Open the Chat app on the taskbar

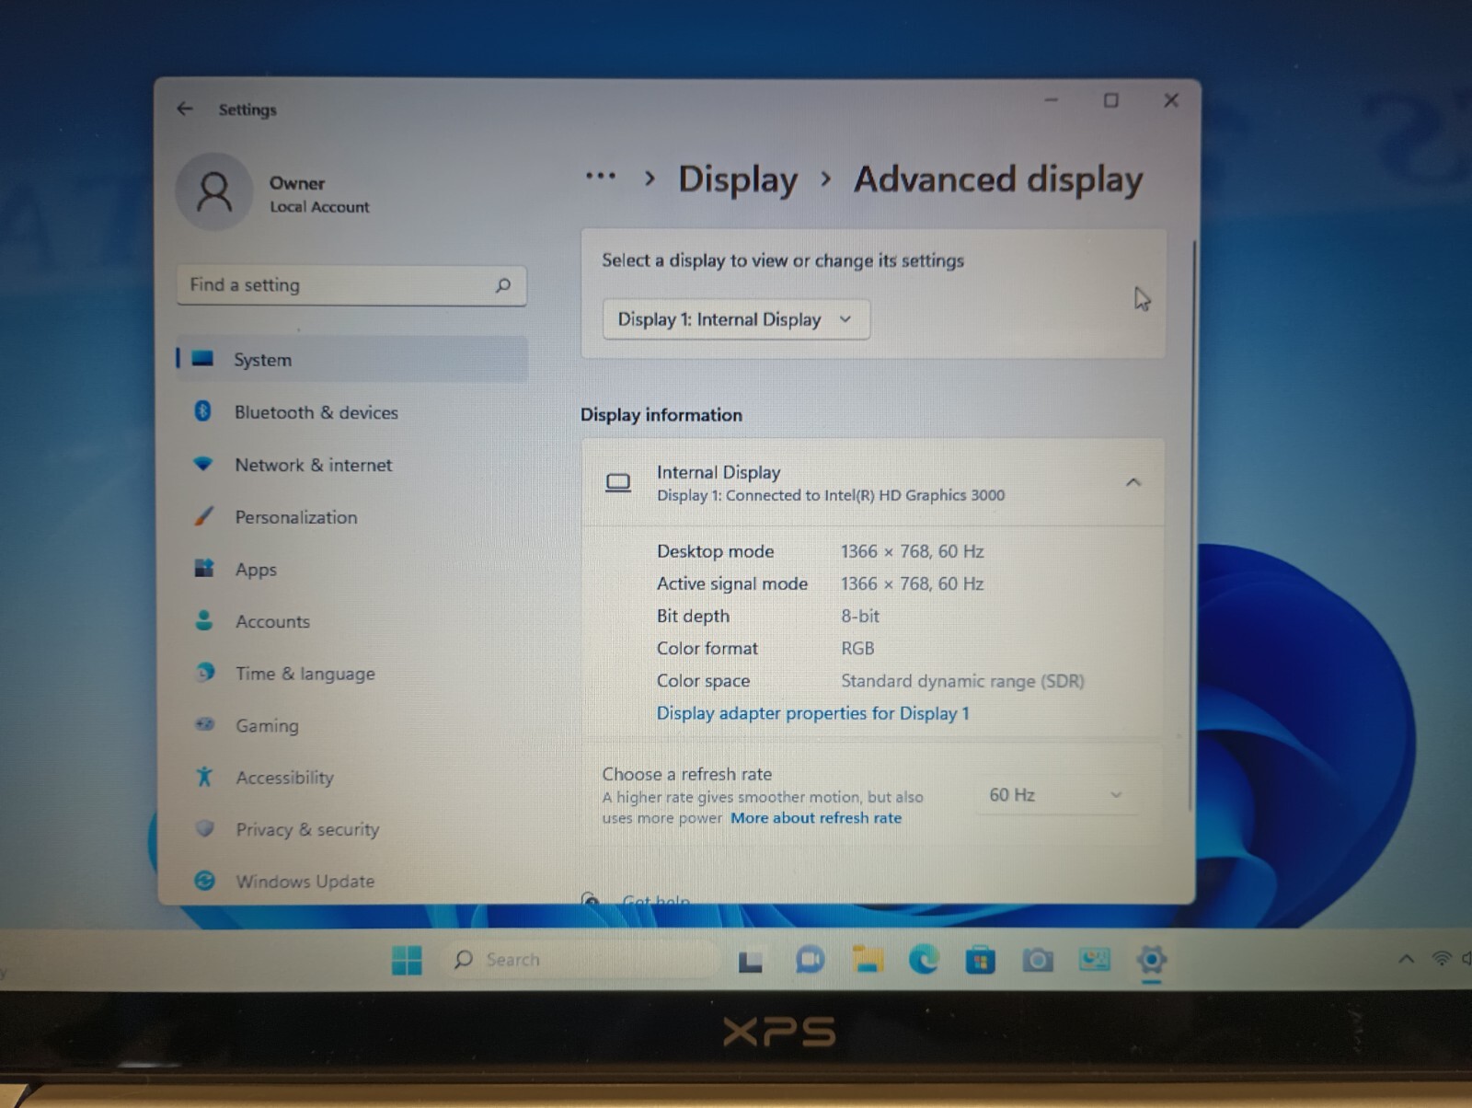tap(810, 960)
